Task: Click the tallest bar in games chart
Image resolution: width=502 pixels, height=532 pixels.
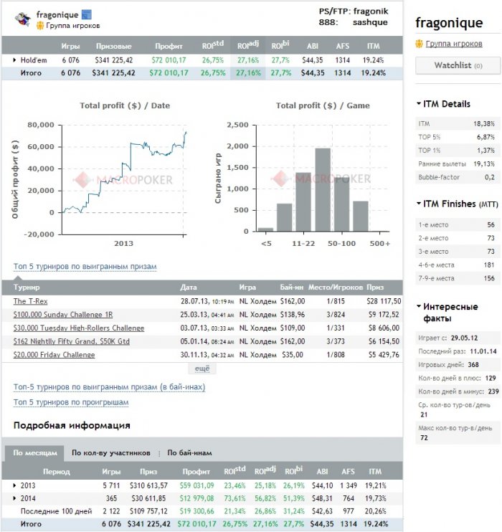Action: pyautogui.click(x=323, y=190)
